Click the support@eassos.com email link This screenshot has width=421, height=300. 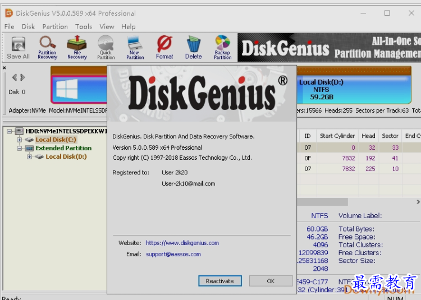click(173, 254)
